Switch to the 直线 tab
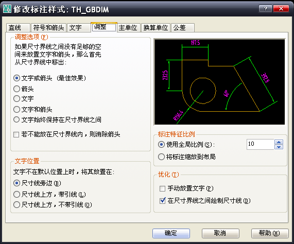Image resolution: width=294 pixels, height=244 pixels. click(x=18, y=28)
